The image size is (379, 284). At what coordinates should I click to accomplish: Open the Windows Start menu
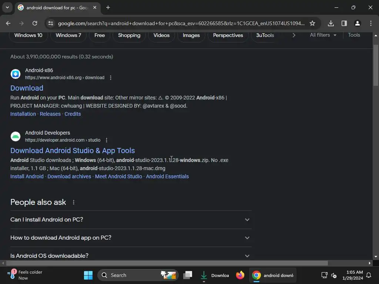coord(88,275)
